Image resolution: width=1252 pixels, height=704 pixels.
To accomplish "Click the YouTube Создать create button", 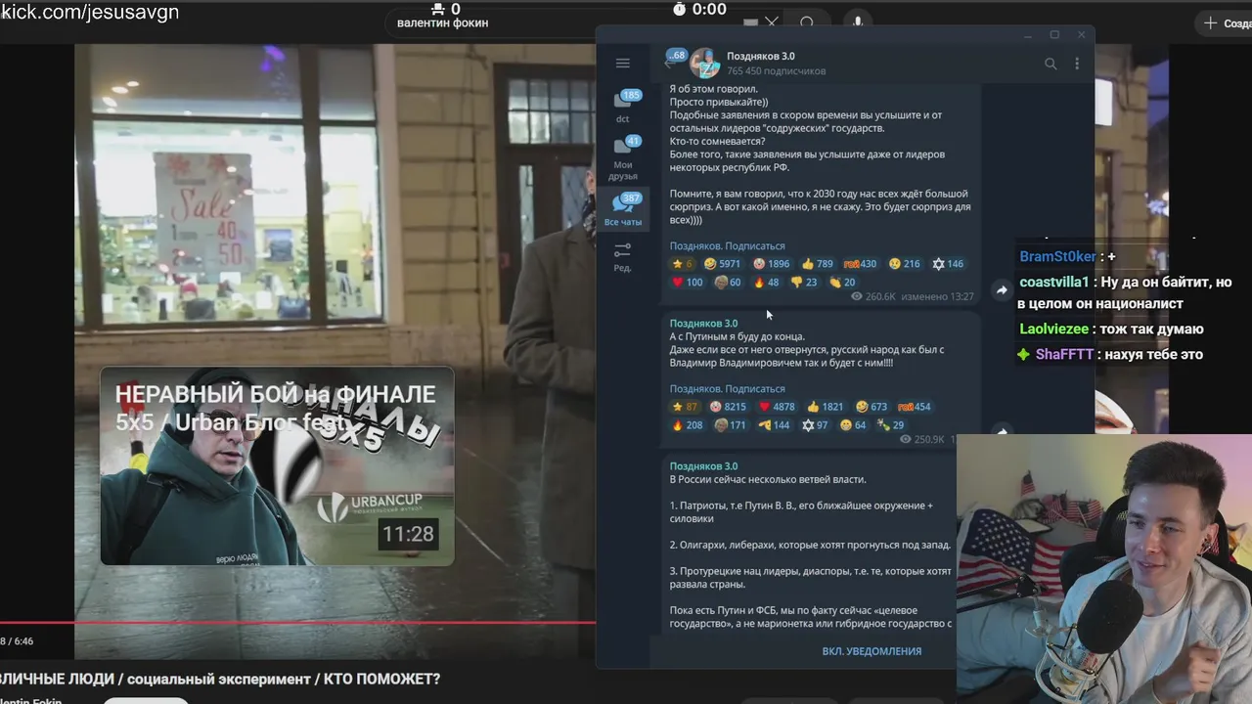I will click(1226, 22).
